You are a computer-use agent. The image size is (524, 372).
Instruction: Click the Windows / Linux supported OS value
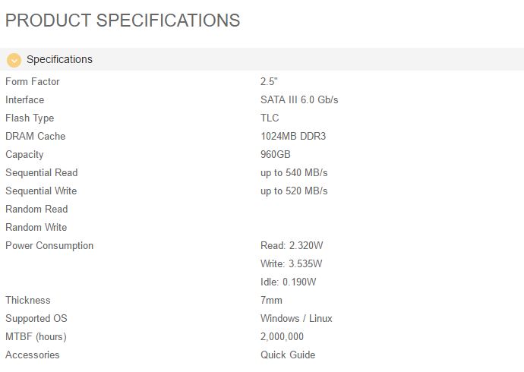[x=296, y=318]
